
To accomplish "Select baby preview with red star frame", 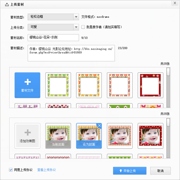I will point(150,136).
